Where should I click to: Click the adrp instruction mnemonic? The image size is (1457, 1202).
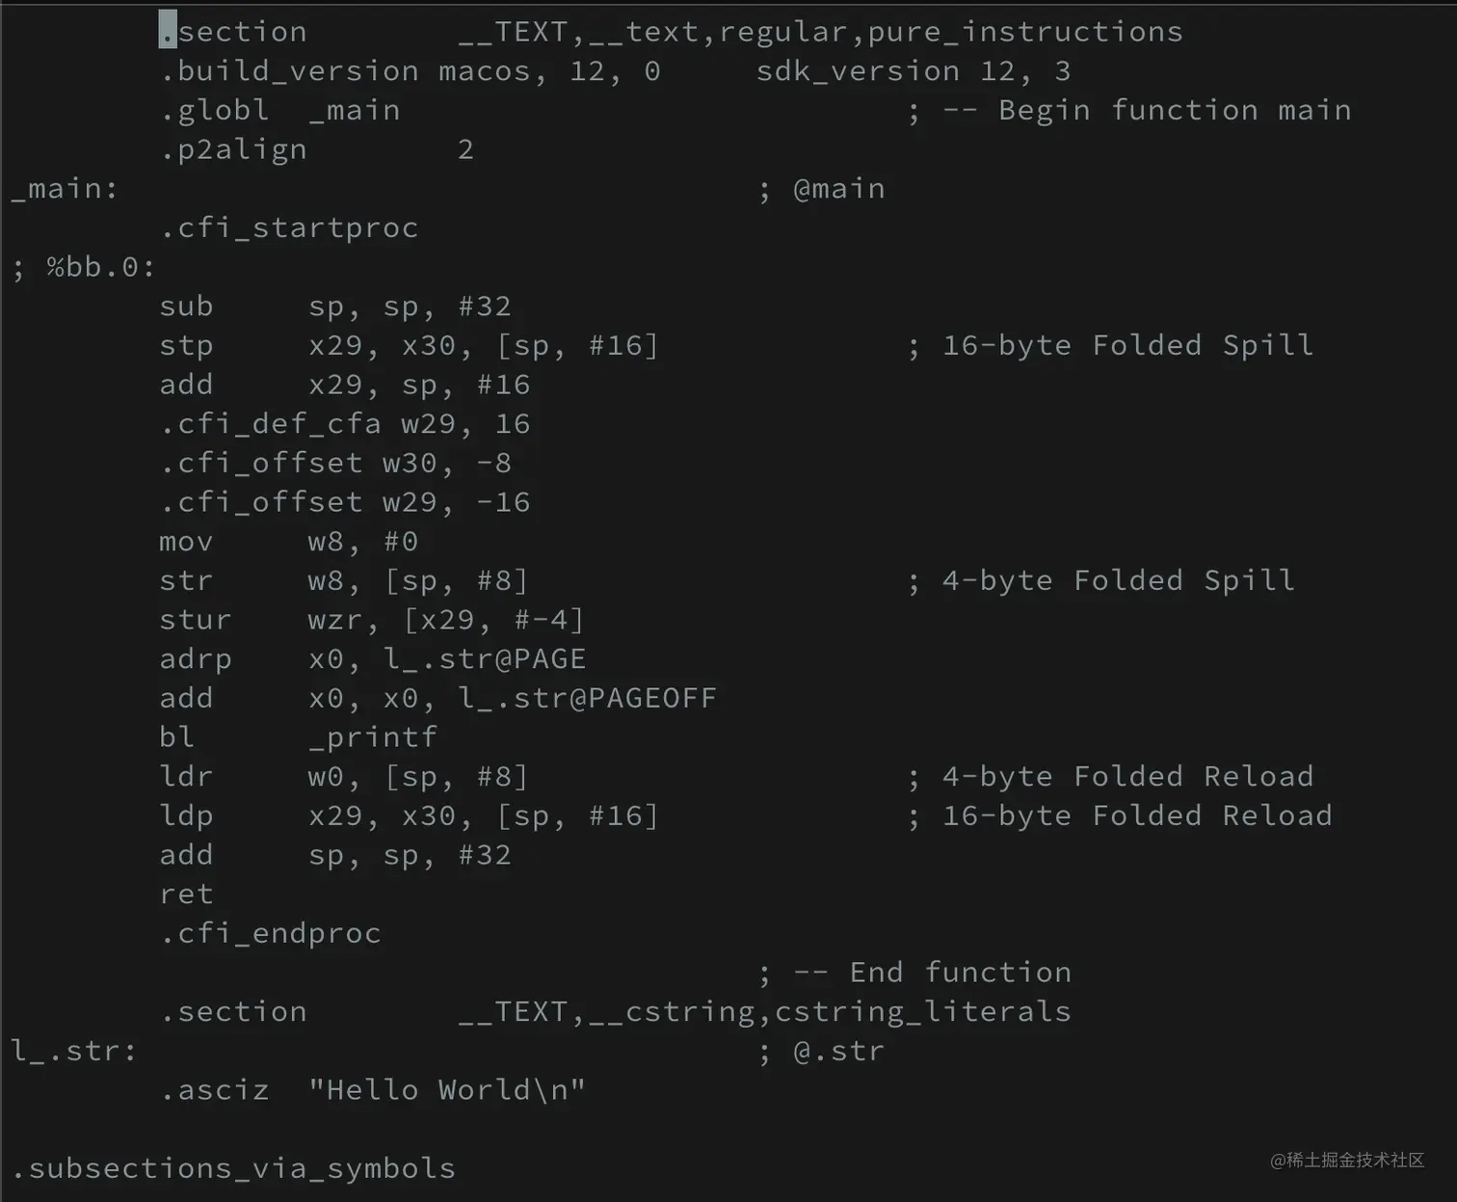196,659
